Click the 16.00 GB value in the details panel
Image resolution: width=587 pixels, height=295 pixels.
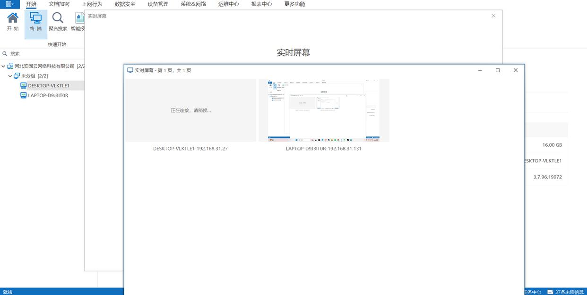pyautogui.click(x=552, y=145)
